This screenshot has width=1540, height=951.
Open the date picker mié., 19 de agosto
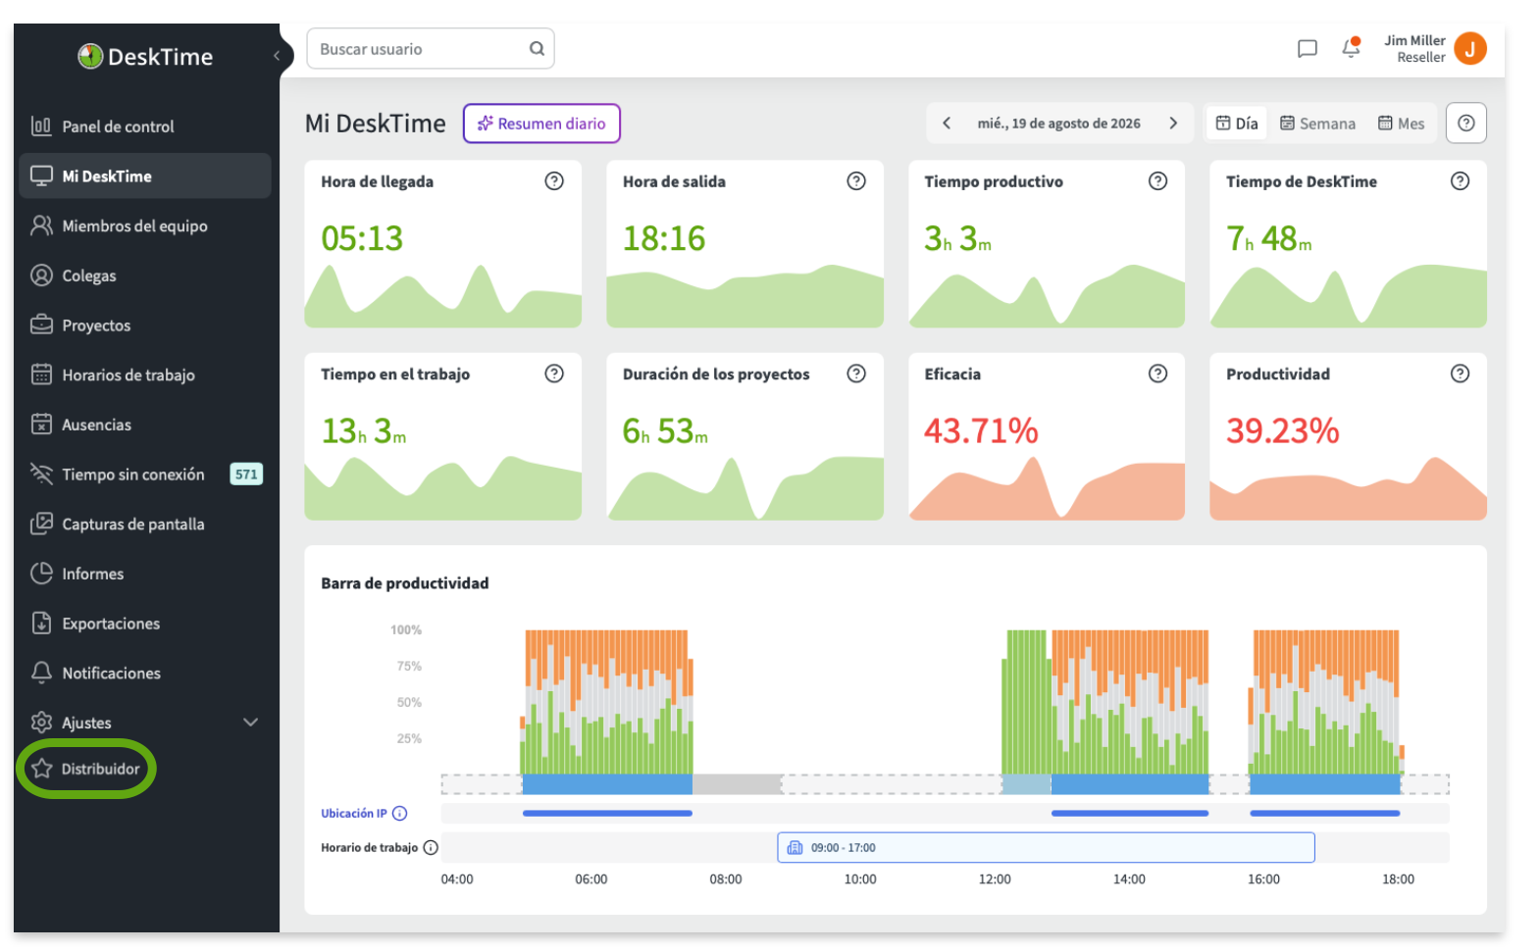[1058, 124]
